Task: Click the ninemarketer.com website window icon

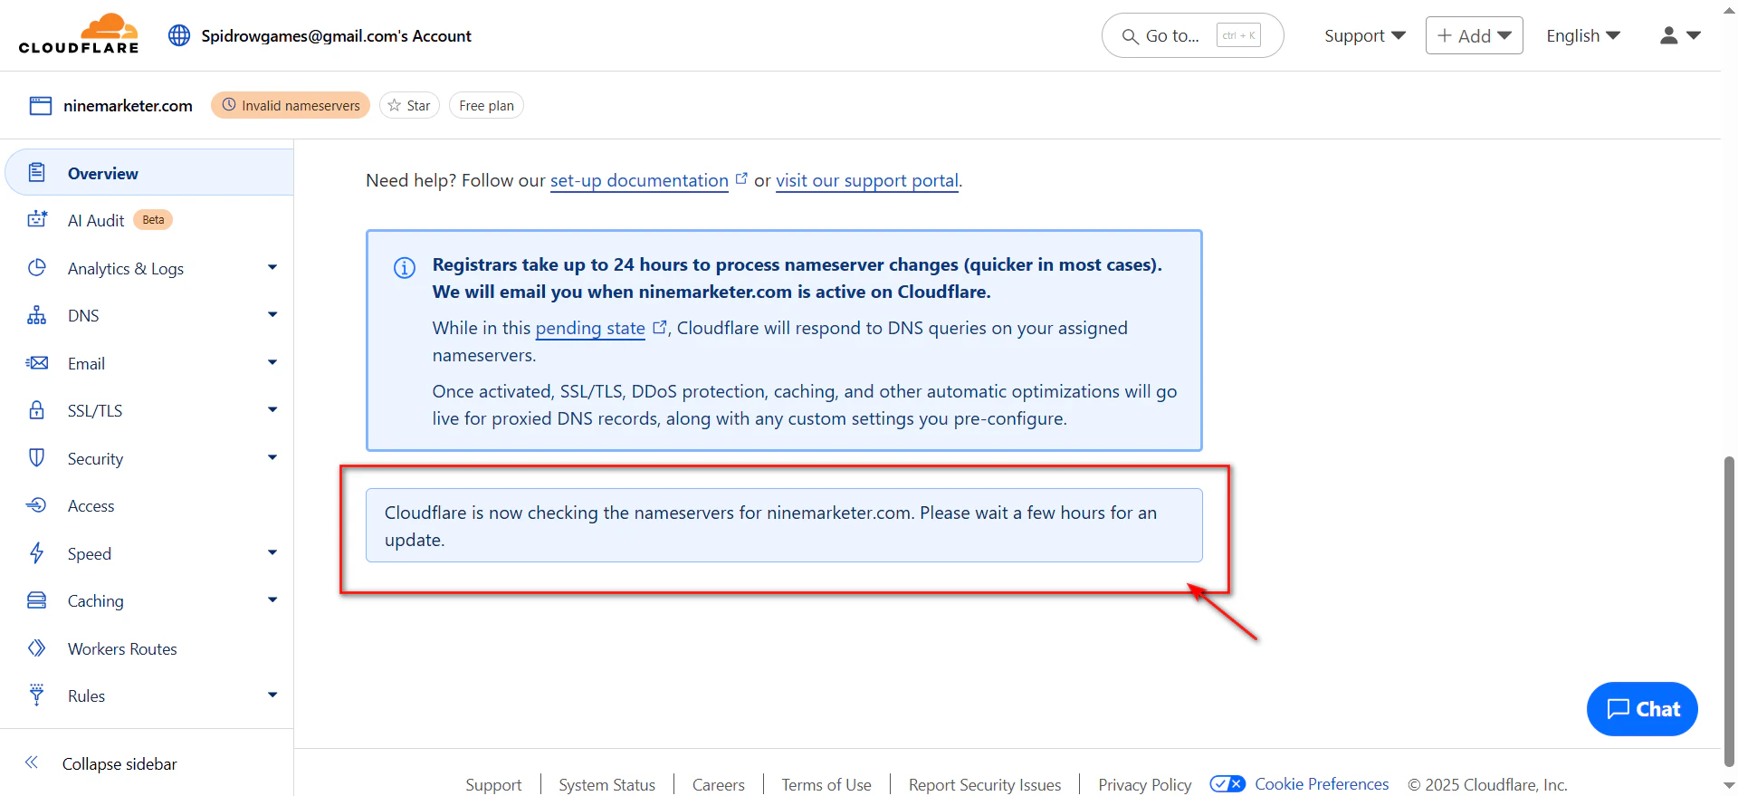Action: point(41,106)
